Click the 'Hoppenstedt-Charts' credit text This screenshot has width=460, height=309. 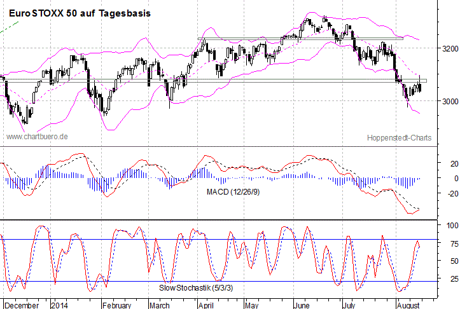pyautogui.click(x=400, y=138)
